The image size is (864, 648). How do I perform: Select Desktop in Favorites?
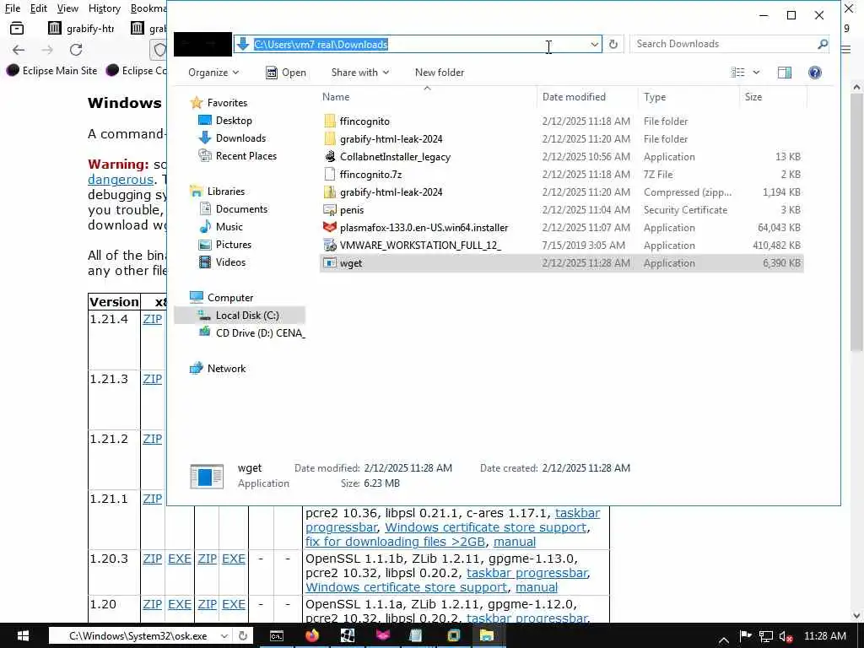point(224,120)
